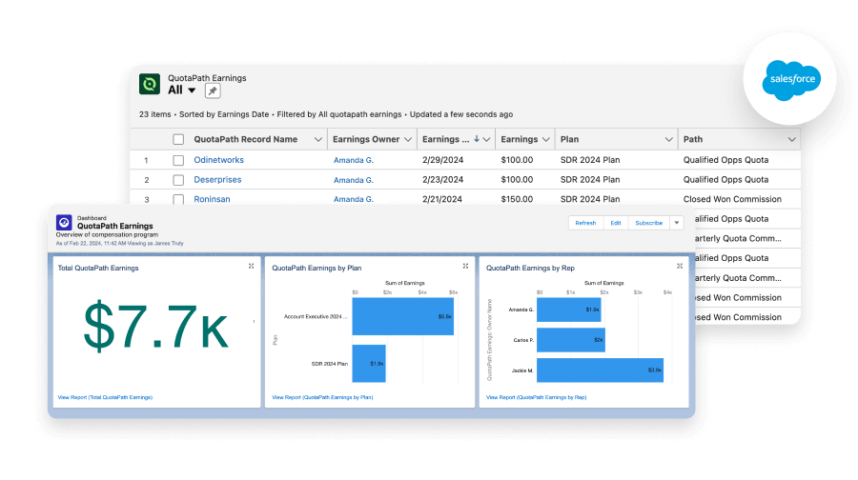858x480 pixels.
Task: Sort by Path column header
Action: pyautogui.click(x=693, y=139)
